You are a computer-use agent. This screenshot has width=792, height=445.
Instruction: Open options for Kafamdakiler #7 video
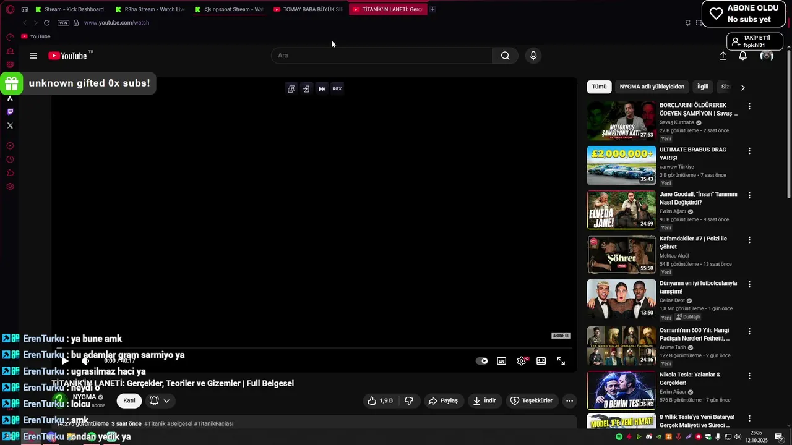tap(749, 240)
